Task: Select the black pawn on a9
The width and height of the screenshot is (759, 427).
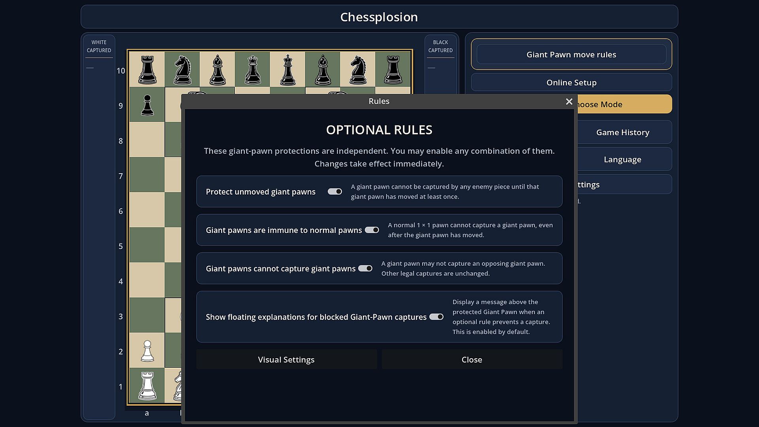Action: (x=147, y=105)
